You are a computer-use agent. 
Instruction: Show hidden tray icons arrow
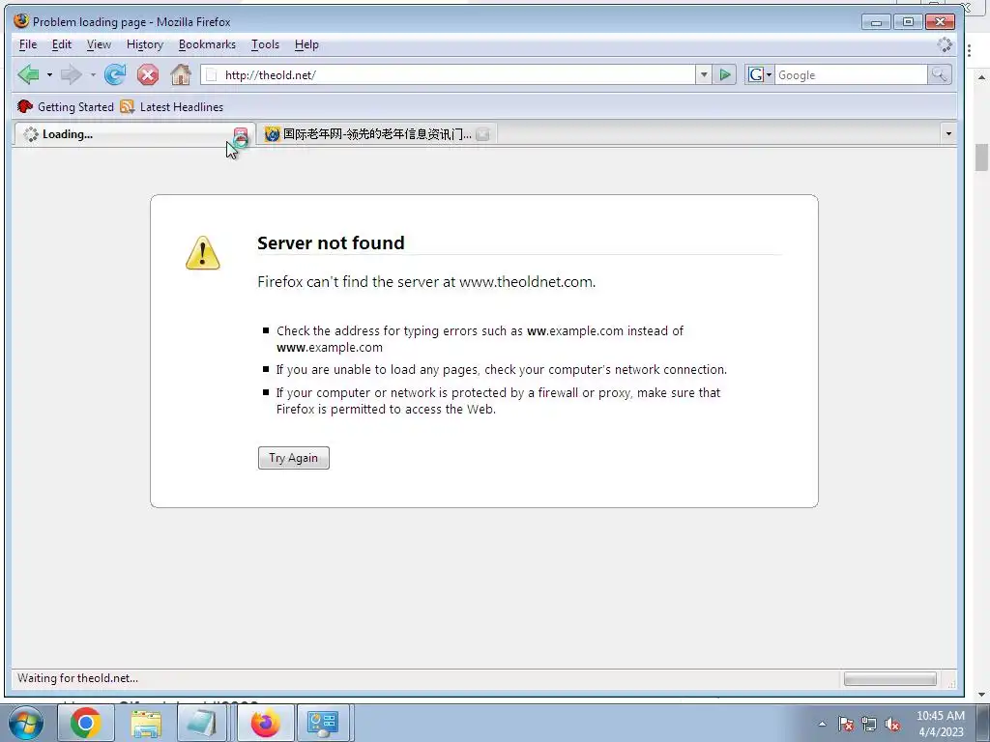tap(822, 724)
